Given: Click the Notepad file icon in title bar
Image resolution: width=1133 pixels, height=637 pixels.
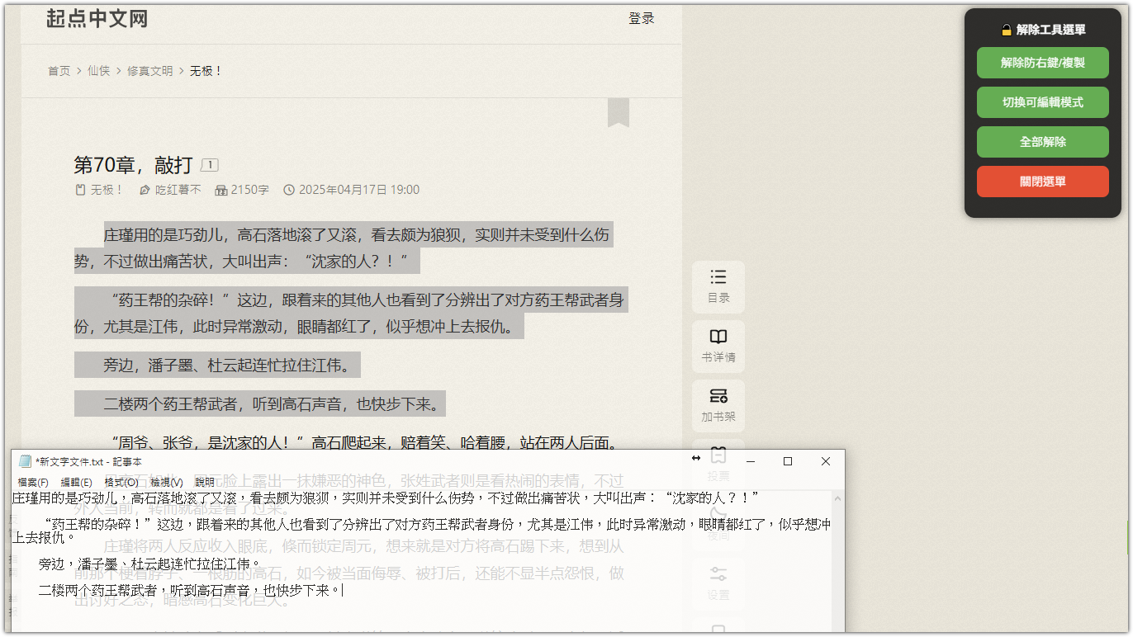Looking at the screenshot, I should tap(25, 461).
